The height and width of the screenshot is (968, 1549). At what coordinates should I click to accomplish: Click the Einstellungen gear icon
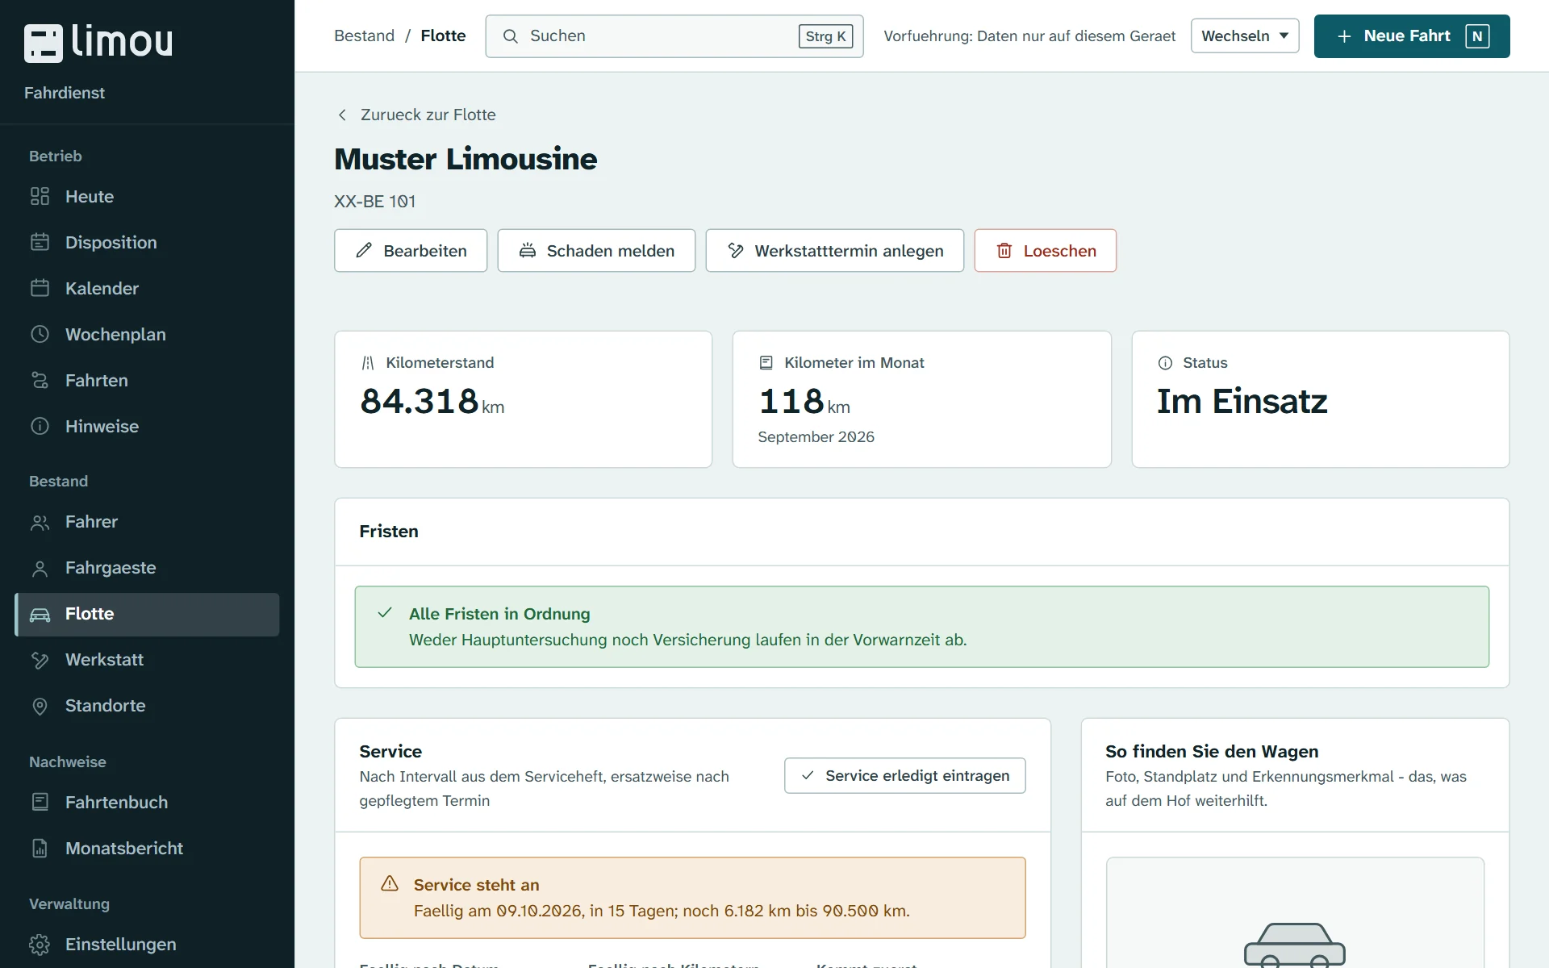pyautogui.click(x=40, y=944)
